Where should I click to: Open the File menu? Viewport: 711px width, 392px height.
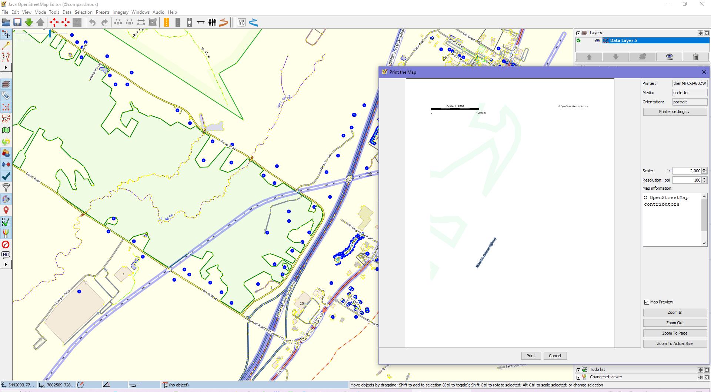tap(5, 12)
